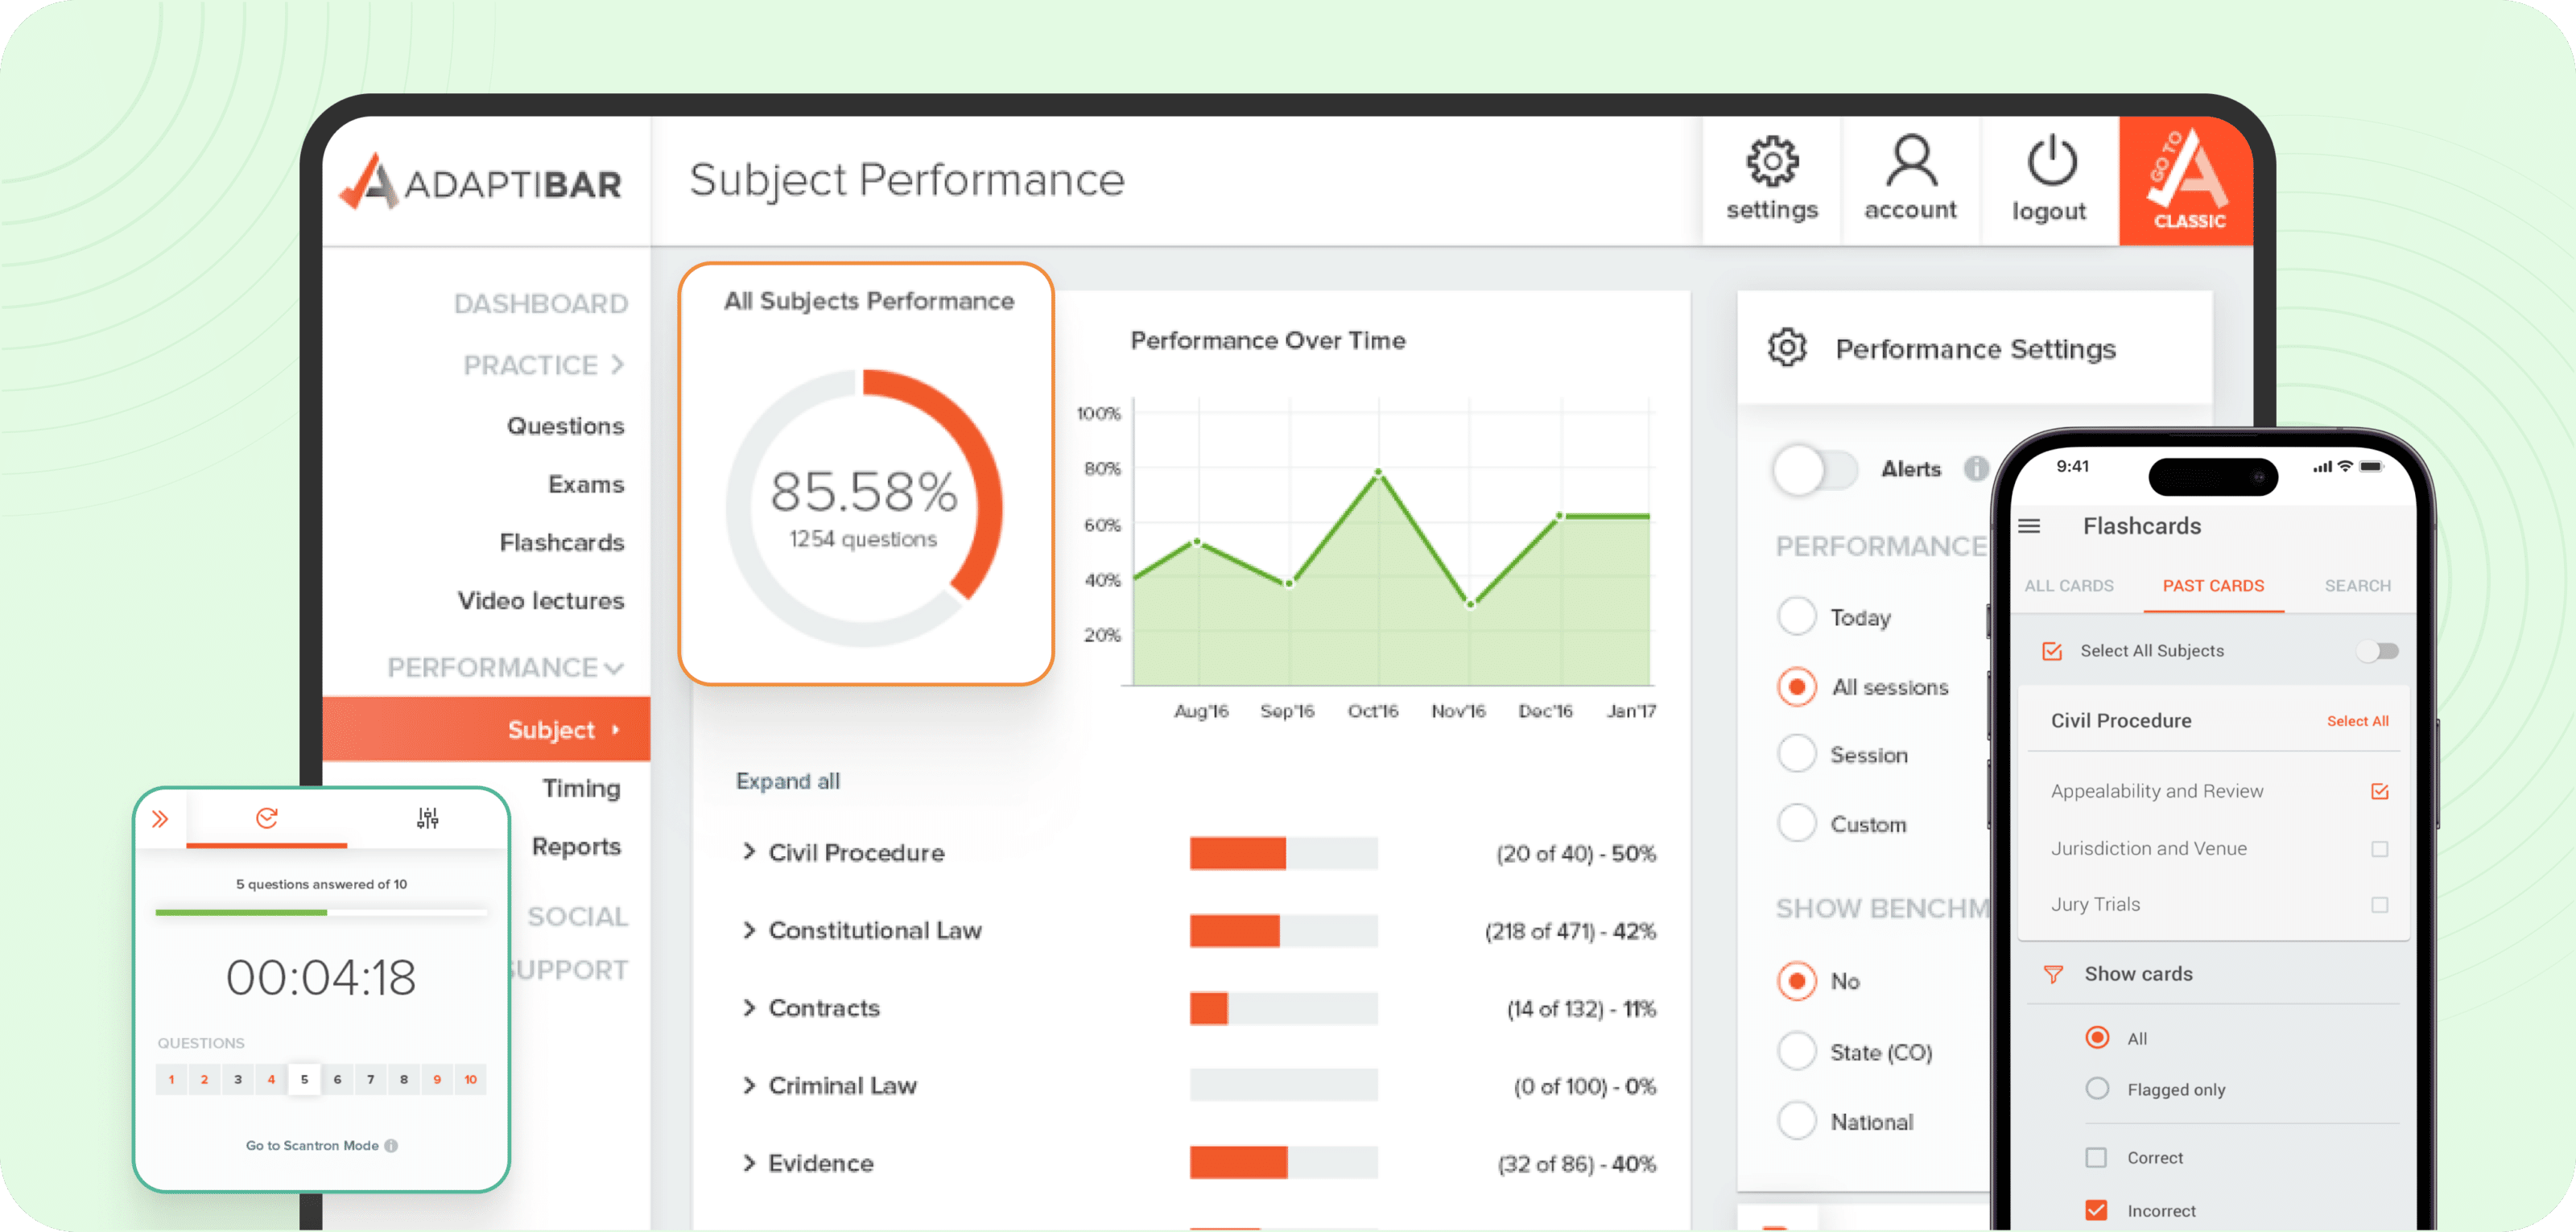Collapse the timer widget double-arrow icon

(160, 819)
